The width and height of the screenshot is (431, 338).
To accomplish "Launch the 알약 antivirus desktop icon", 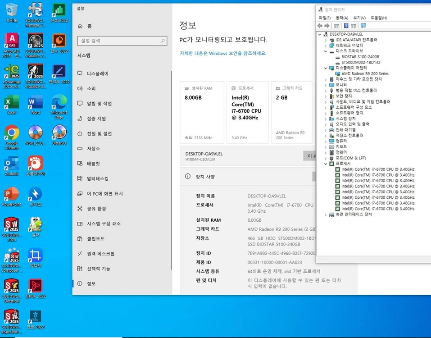I will 35,227.
